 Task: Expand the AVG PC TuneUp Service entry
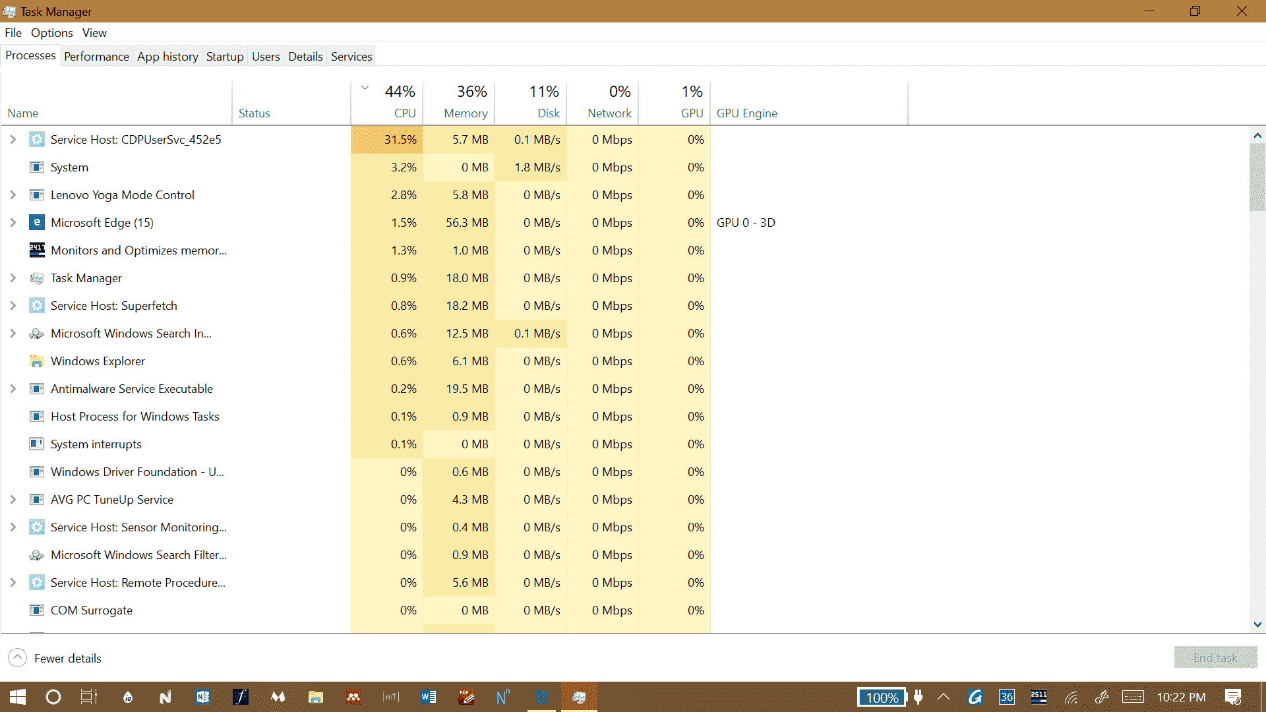[13, 499]
